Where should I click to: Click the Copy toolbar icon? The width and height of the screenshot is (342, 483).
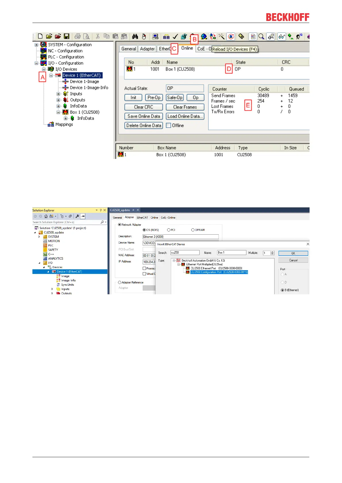tap(107, 36)
